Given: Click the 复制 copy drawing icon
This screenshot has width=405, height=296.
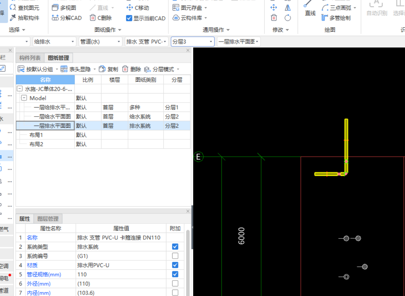Looking at the screenshot, I should (x=102, y=69).
